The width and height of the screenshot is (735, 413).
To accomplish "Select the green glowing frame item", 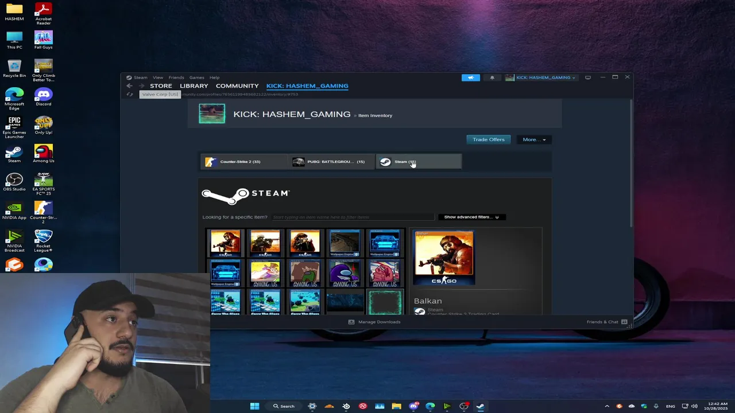I will coord(385,302).
